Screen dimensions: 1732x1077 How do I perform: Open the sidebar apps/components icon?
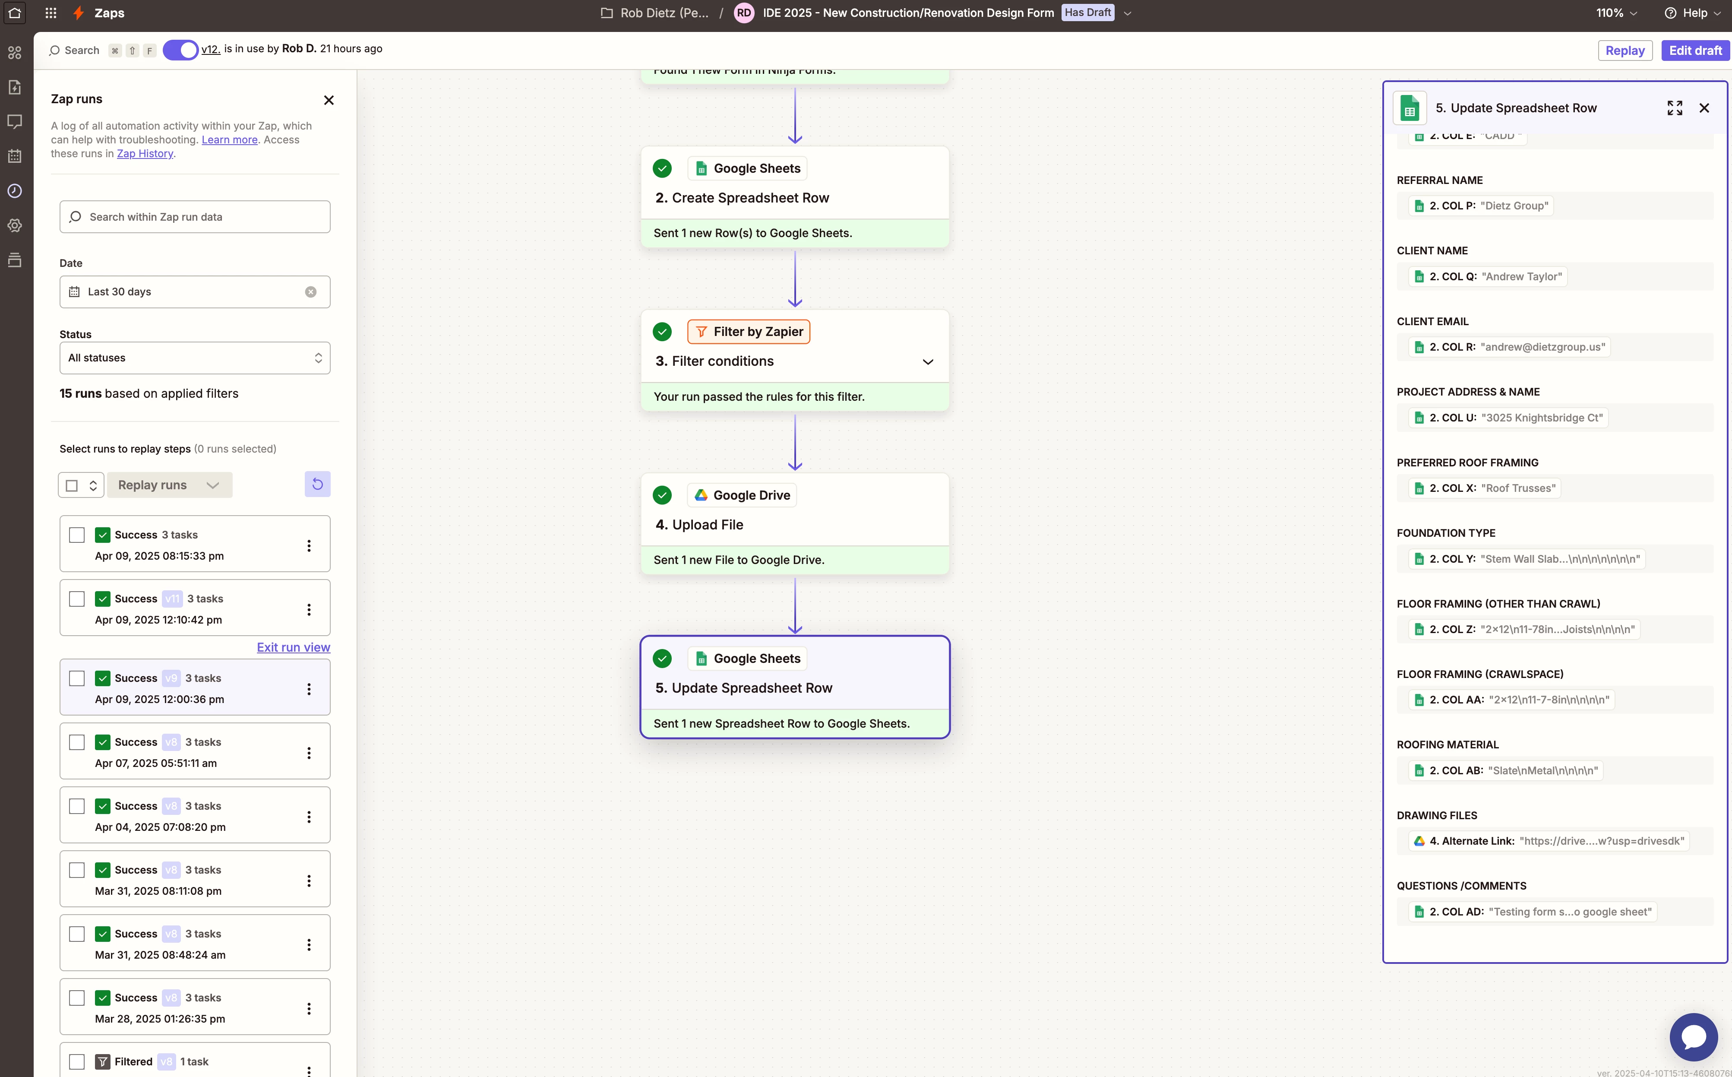coord(14,53)
